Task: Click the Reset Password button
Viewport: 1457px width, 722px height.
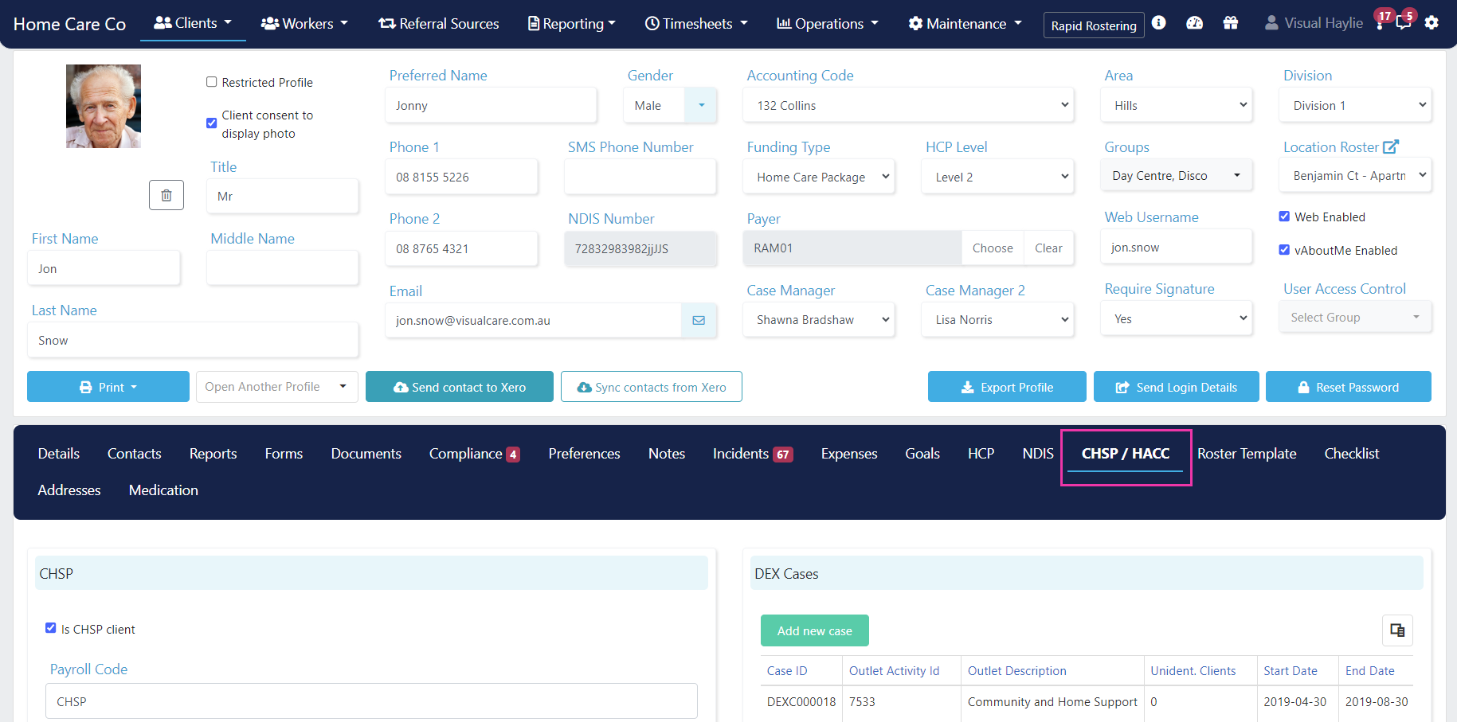Action: pyautogui.click(x=1349, y=387)
